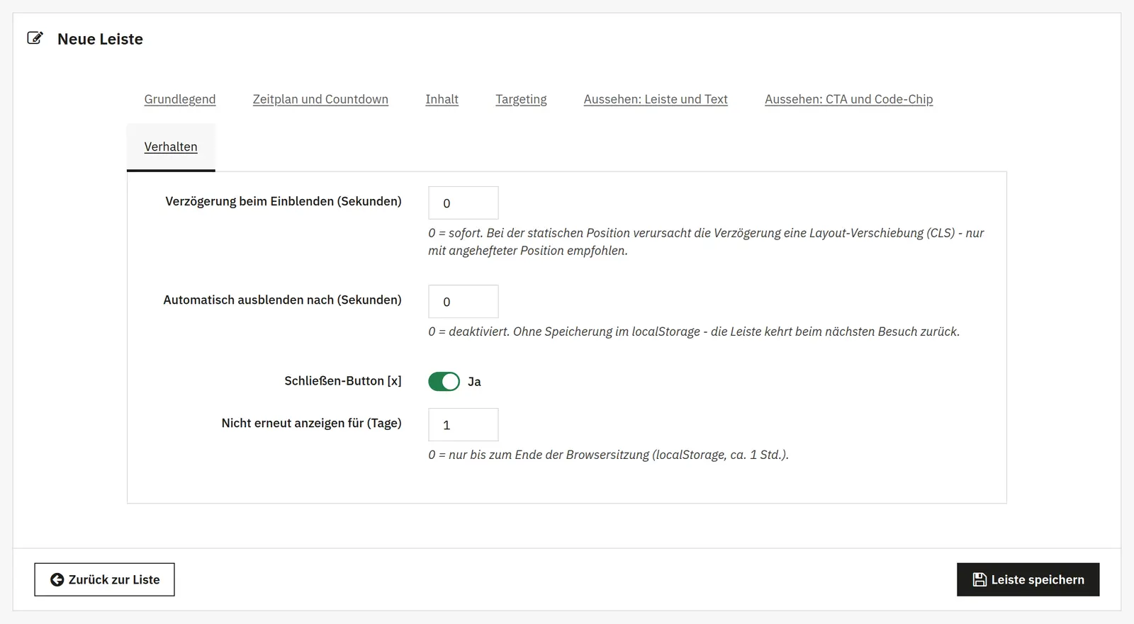The height and width of the screenshot is (624, 1134).
Task: Click the Leiste speichern button text
Action: point(1038,579)
